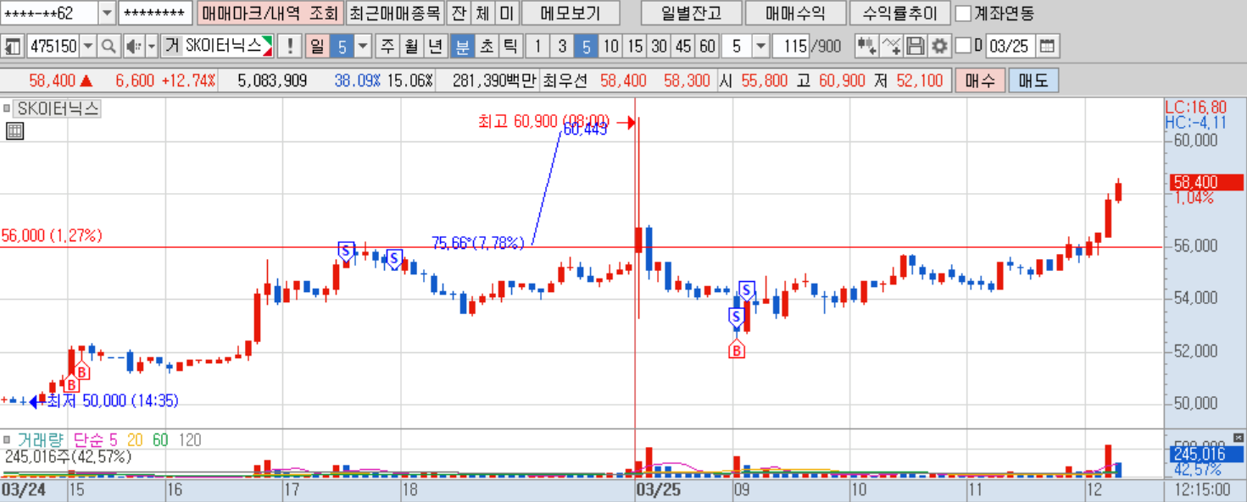The image size is (1247, 502).
Task: Click the 최고 60,900 high annotation
Action: click(x=543, y=122)
